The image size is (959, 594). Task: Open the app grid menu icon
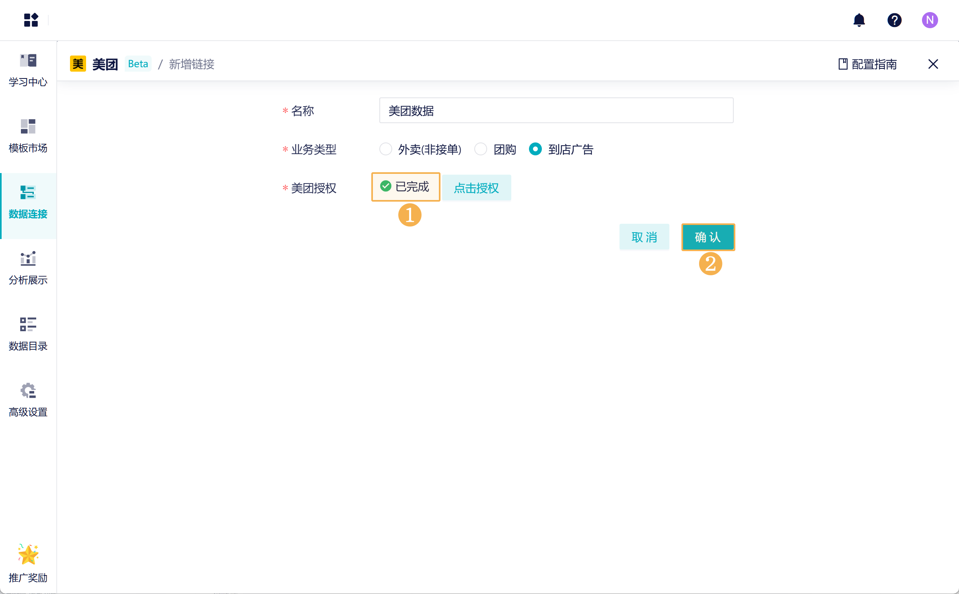point(31,20)
